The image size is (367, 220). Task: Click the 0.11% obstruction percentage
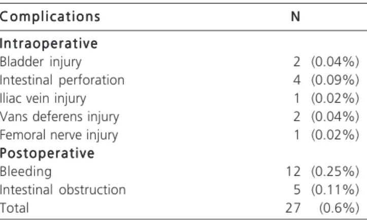(335, 190)
